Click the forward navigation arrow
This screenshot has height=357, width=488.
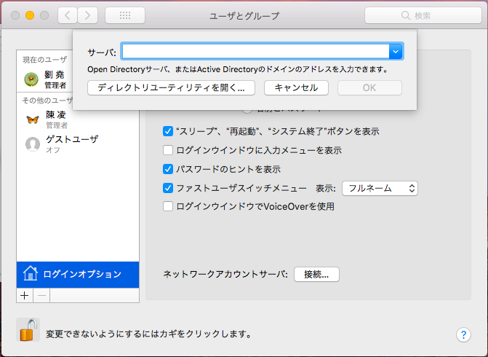pos(87,15)
